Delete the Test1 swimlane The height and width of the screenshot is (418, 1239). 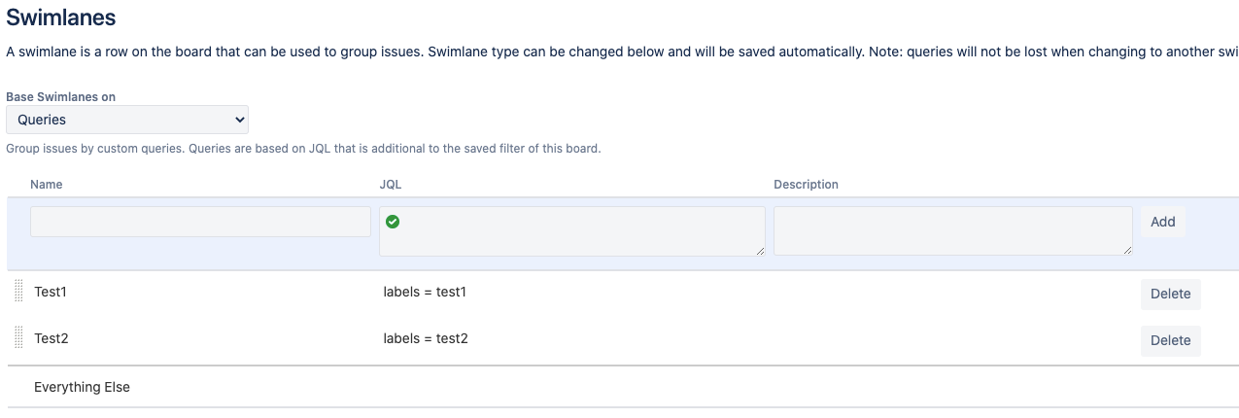pos(1170,294)
